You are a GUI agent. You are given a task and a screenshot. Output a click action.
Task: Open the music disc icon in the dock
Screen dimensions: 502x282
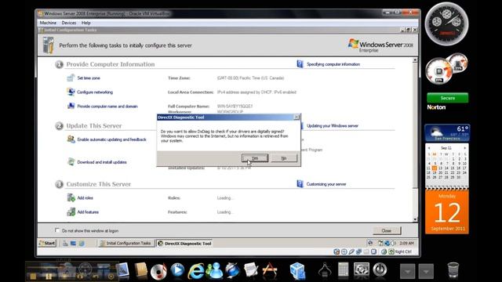point(158,271)
